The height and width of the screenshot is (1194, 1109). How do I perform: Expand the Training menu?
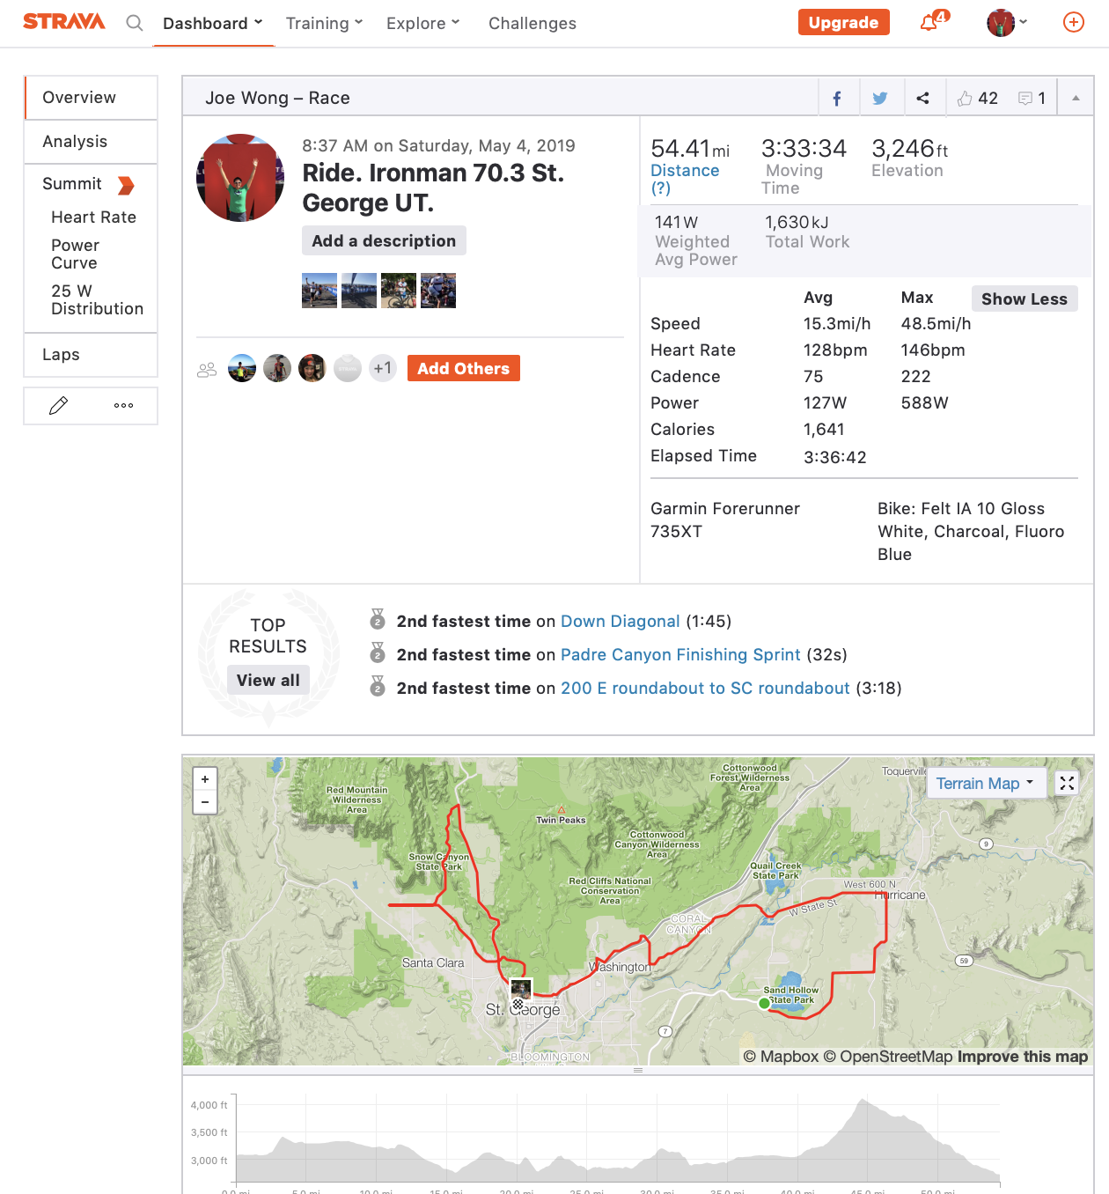point(324,24)
